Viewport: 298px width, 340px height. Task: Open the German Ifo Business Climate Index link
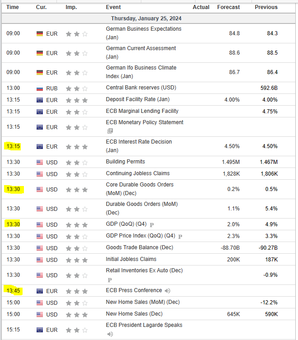click(x=141, y=68)
